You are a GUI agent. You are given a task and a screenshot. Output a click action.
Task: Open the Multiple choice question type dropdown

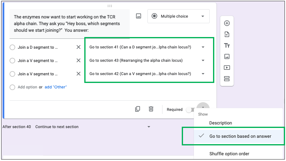coord(178,16)
